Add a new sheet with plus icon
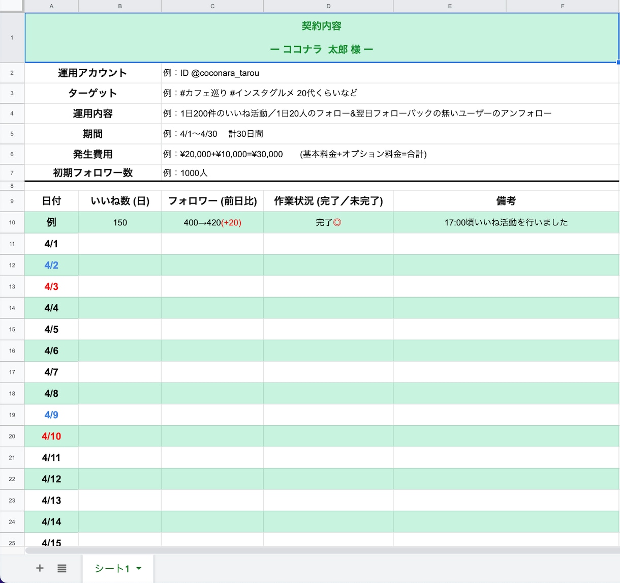Image resolution: width=620 pixels, height=583 pixels. 40,568
